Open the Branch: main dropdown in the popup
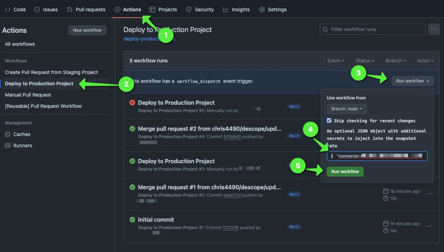The height and width of the screenshot is (252, 444). [x=346, y=109]
